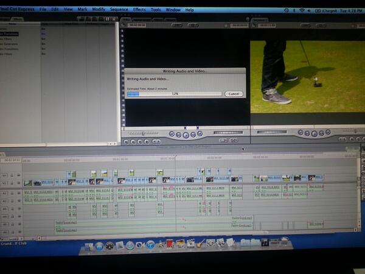Image resolution: width=365 pixels, height=274 pixels.
Task: Toggle Auto Select on track V1
Action: [19, 183]
